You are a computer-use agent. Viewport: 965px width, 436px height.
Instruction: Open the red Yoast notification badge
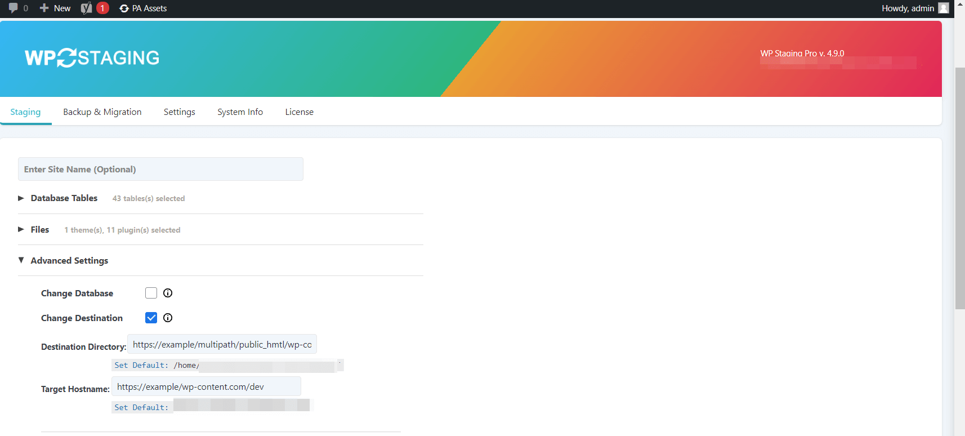102,8
